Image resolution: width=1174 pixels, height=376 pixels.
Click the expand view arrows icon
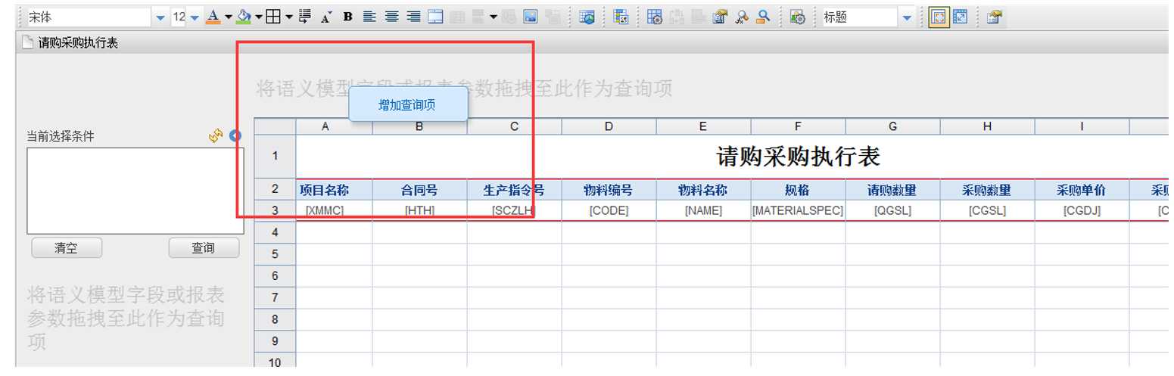tap(961, 17)
